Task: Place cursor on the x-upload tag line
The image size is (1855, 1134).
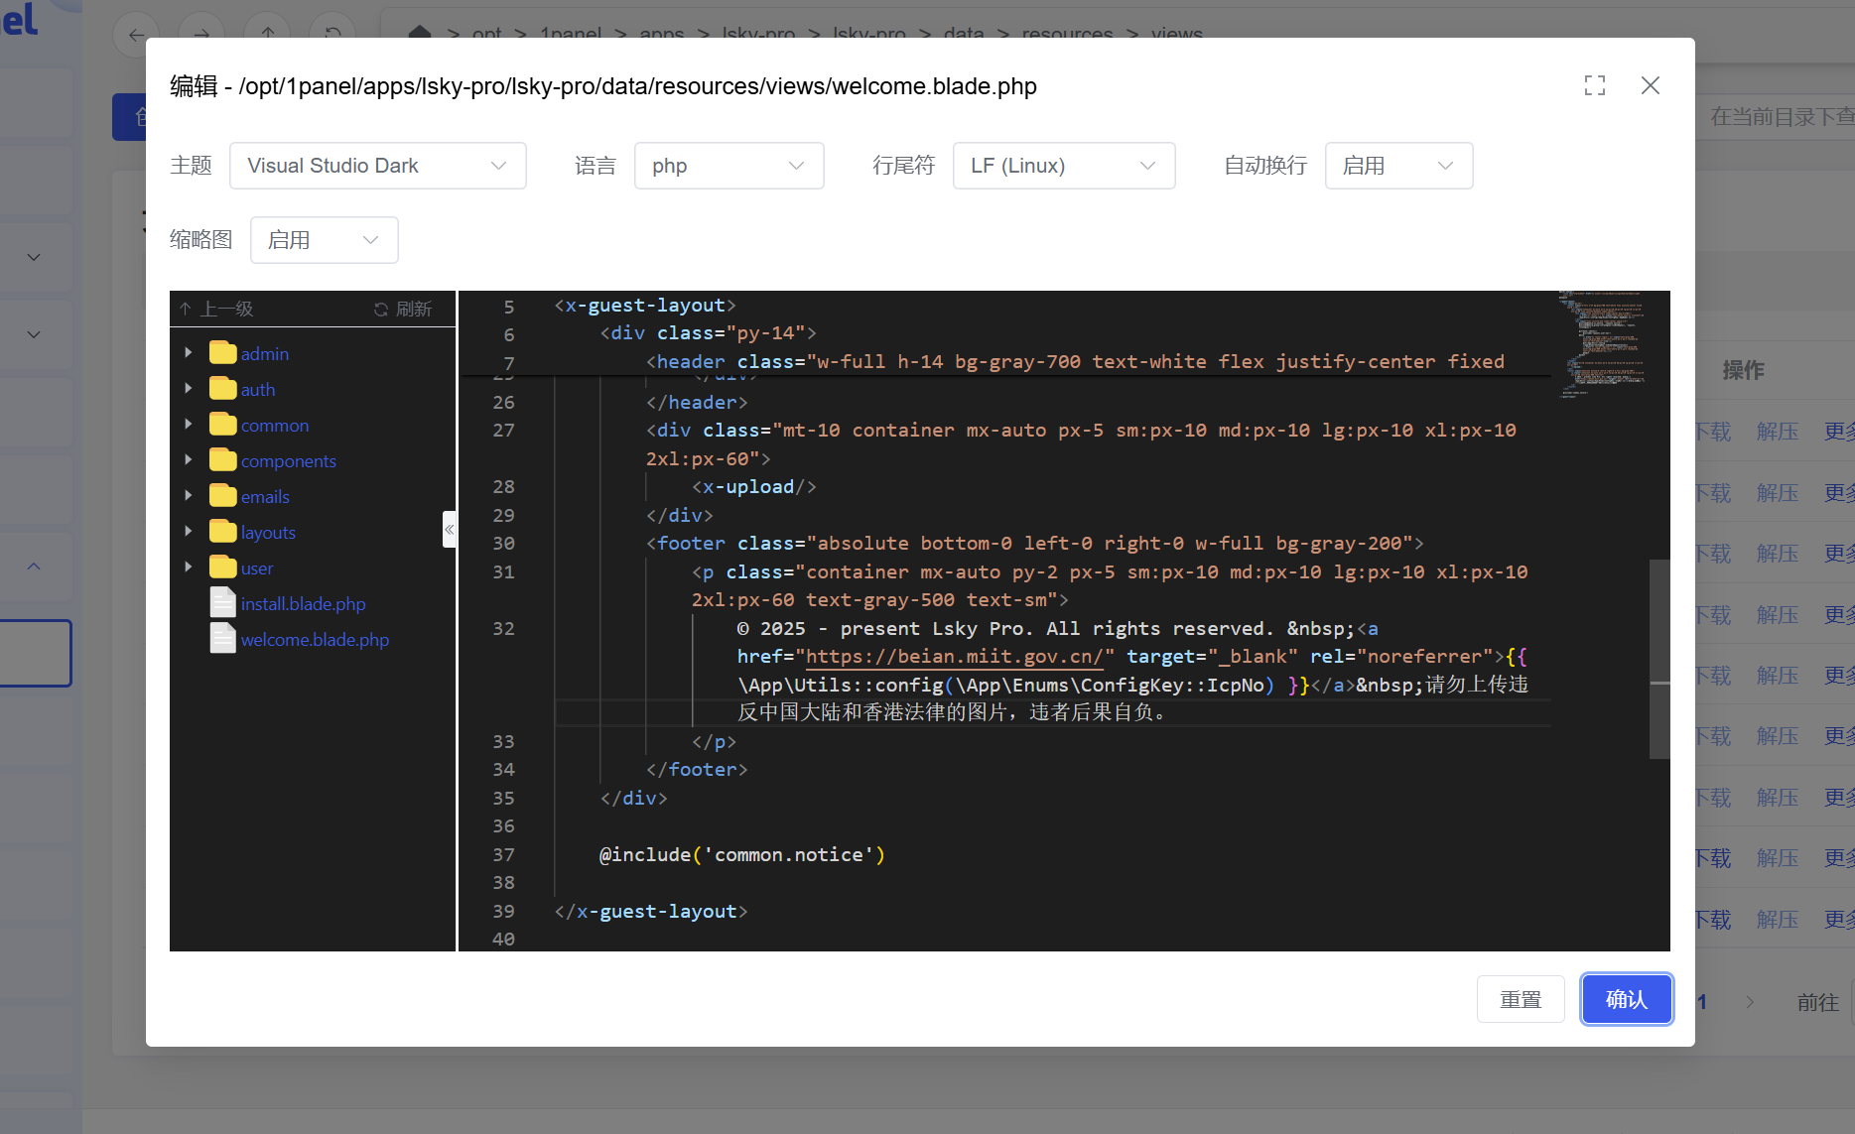Action: [754, 487]
